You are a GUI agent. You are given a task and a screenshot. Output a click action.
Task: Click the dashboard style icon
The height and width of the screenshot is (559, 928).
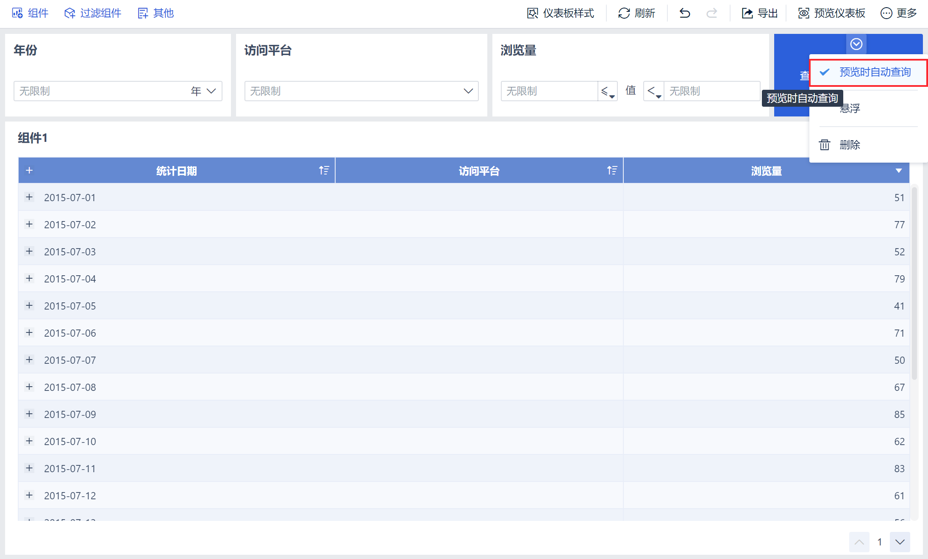point(533,13)
